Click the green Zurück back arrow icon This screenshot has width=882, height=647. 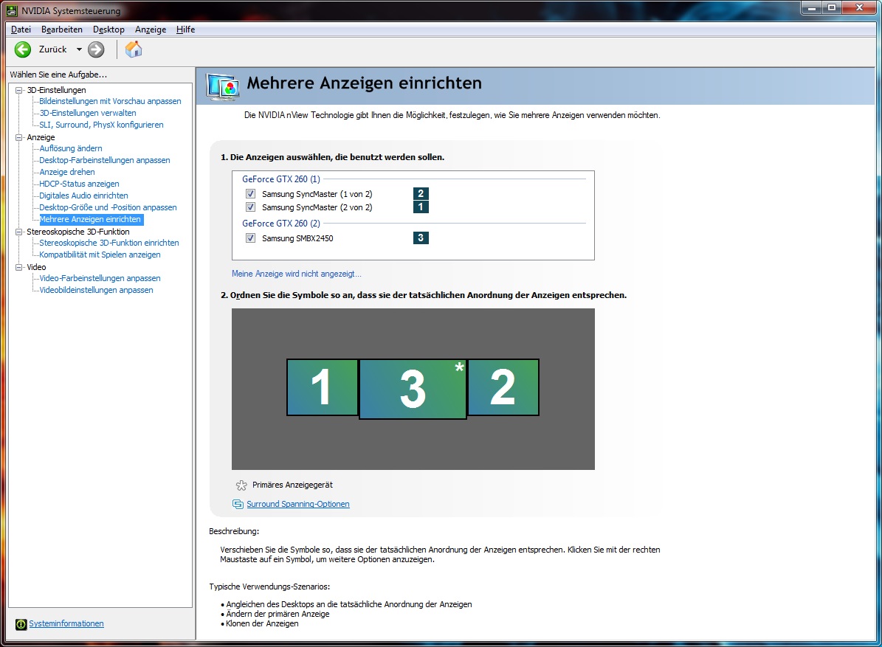[x=22, y=49]
